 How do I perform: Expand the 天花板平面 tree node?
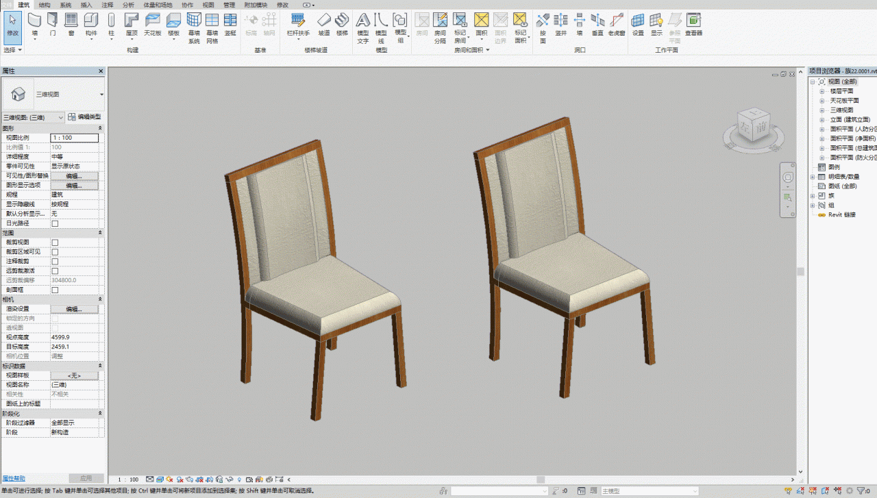click(x=822, y=101)
